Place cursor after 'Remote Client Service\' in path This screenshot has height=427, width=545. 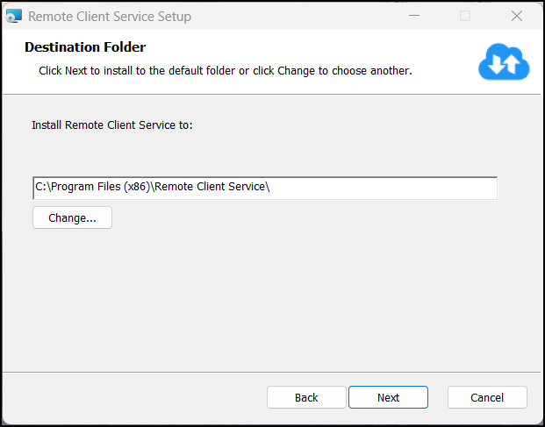tap(271, 187)
